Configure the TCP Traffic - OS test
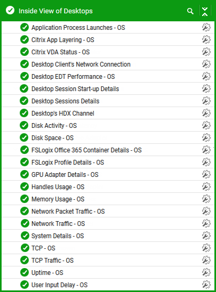The height and width of the screenshot is (292, 216). pyautogui.click(x=206, y=261)
